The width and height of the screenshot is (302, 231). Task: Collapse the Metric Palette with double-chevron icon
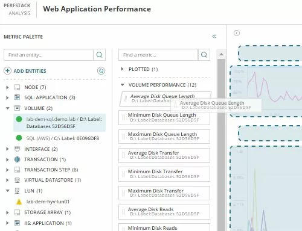(214, 36)
